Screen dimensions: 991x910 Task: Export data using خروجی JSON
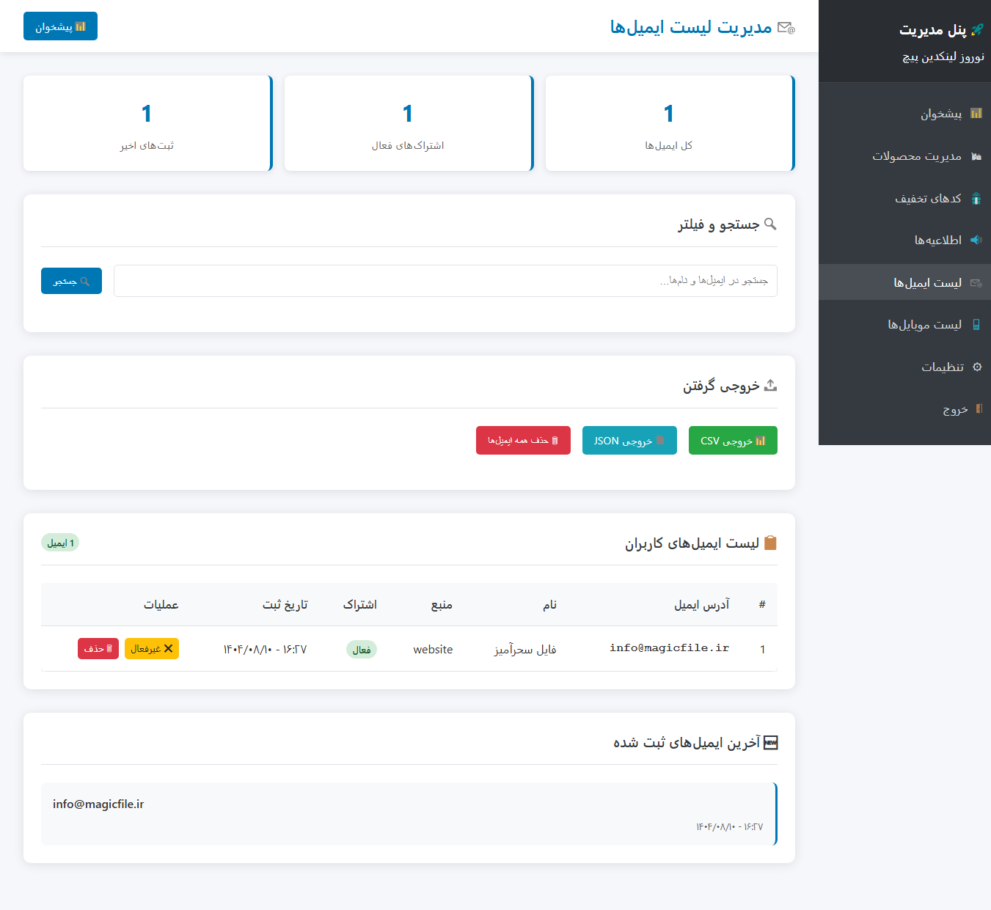click(x=629, y=440)
